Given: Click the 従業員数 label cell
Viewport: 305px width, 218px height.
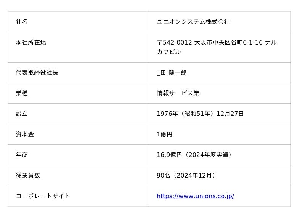Looking at the screenshot, I should (x=28, y=175).
